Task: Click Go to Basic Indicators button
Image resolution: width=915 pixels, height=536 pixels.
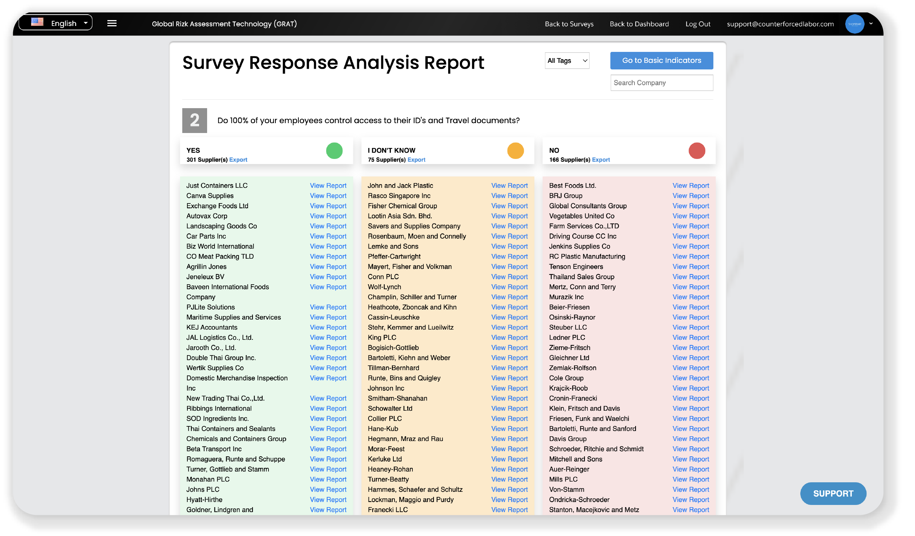Action: (x=661, y=61)
